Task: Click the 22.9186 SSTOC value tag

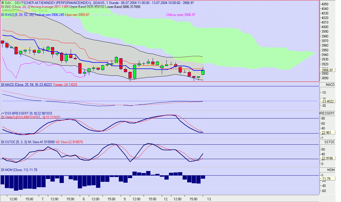Action: click(327, 158)
